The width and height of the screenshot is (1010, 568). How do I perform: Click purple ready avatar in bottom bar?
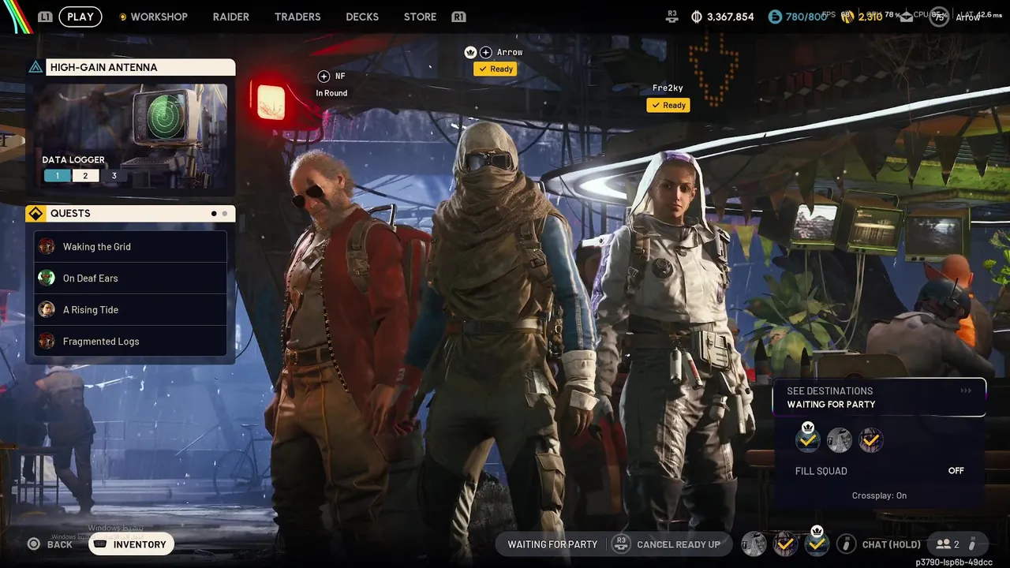[x=785, y=544]
